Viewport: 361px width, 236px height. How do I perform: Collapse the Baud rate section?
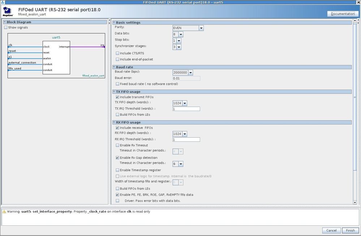point(114,67)
